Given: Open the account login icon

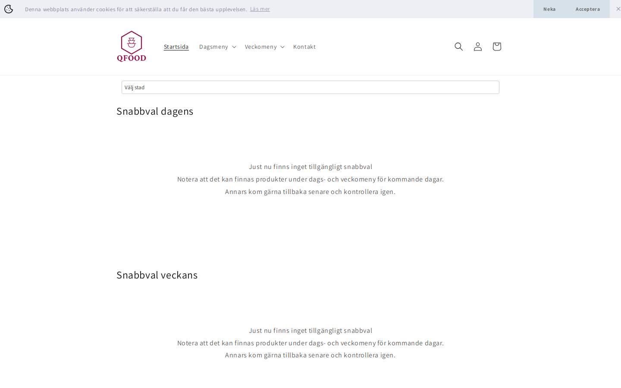Looking at the screenshot, I should (477, 47).
